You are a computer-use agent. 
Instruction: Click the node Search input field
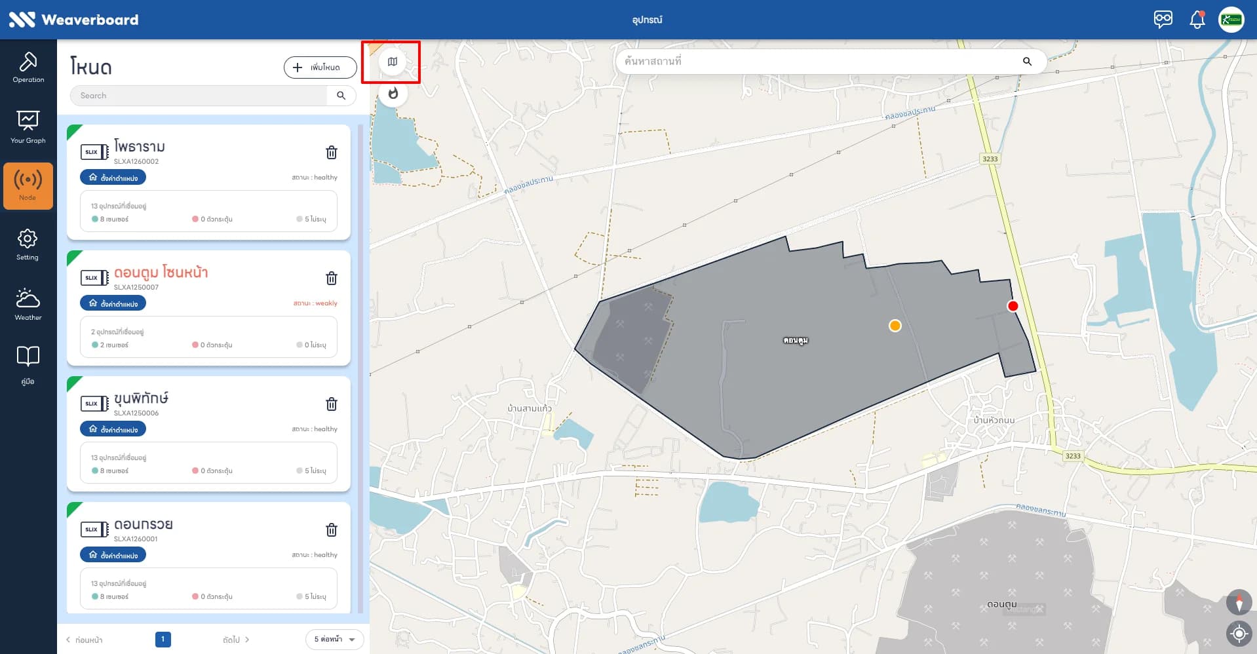pos(199,96)
